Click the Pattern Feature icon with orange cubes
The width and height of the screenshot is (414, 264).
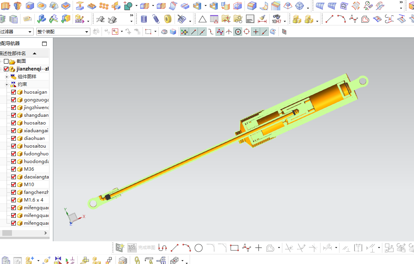pyautogui.click(x=104, y=5)
